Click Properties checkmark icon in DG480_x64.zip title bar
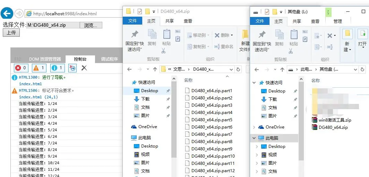The height and width of the screenshot is (177, 369). click(140, 11)
